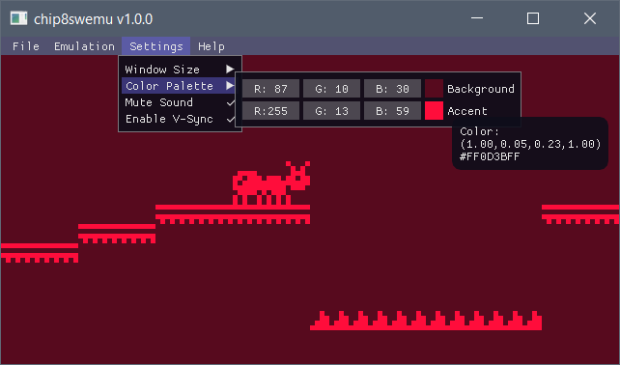Maximize the chip8swemu window

[x=533, y=18]
